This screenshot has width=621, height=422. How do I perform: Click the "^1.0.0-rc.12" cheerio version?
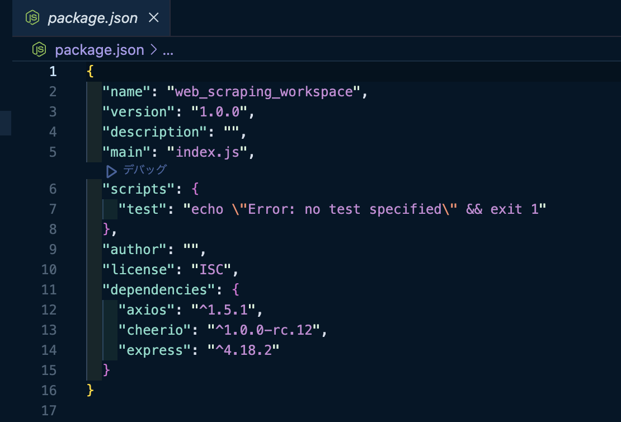pyautogui.click(x=264, y=330)
